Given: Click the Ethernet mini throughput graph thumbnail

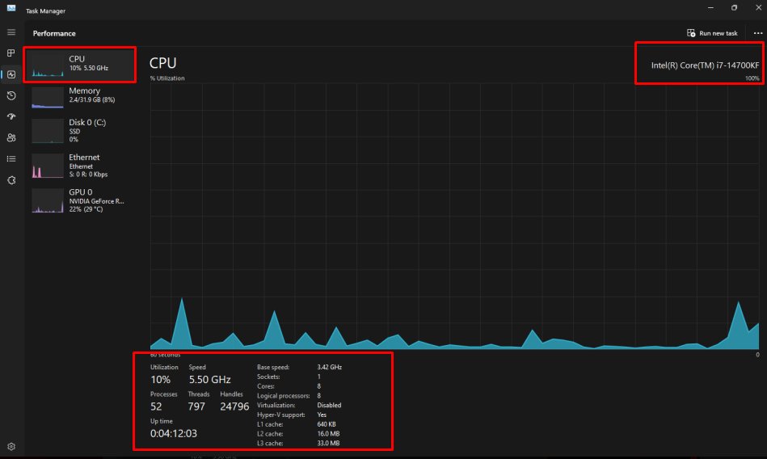Looking at the screenshot, I should (x=48, y=166).
